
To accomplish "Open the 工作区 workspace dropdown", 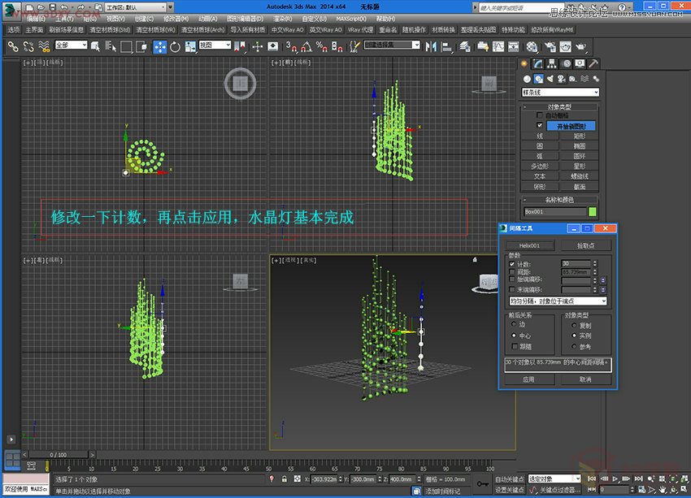I will point(137,7).
